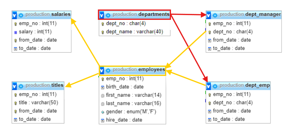Open the gear options for salaries table
The width and height of the screenshot is (292, 133).
[21, 15]
